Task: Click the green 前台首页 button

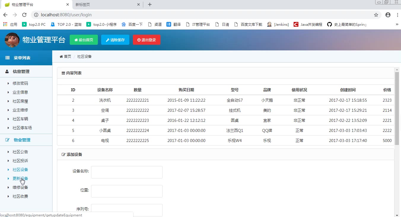Action: [84, 40]
